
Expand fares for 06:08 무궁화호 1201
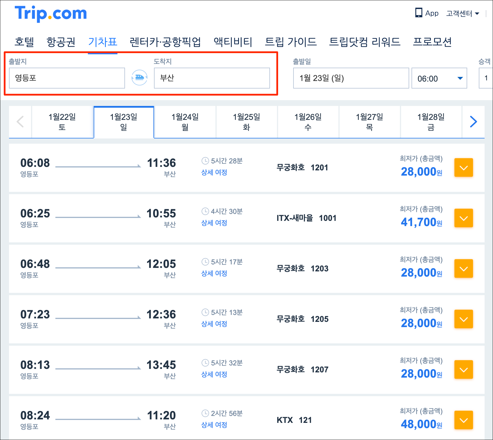463,167
